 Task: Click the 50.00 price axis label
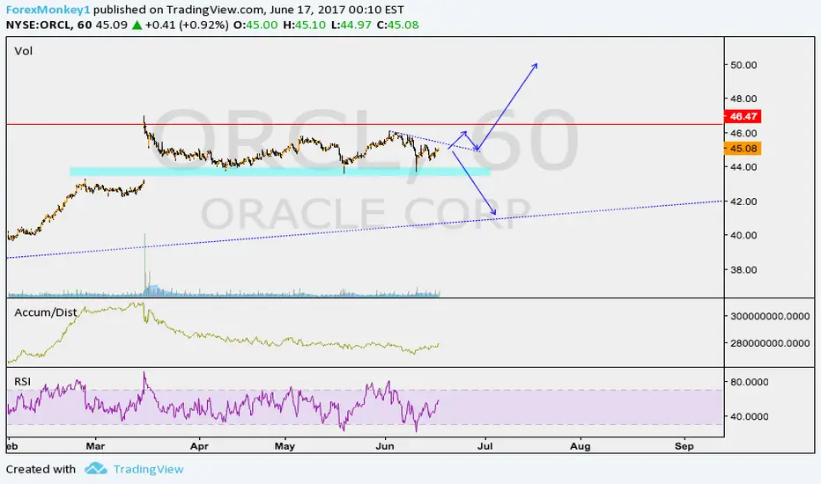(743, 65)
